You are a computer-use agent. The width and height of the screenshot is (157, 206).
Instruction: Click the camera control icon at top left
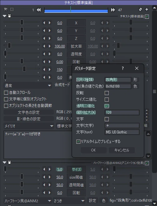coord(6,9)
